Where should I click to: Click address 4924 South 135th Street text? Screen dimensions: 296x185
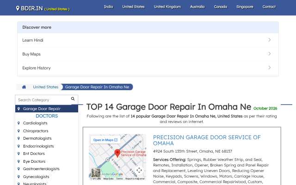pos(192,151)
